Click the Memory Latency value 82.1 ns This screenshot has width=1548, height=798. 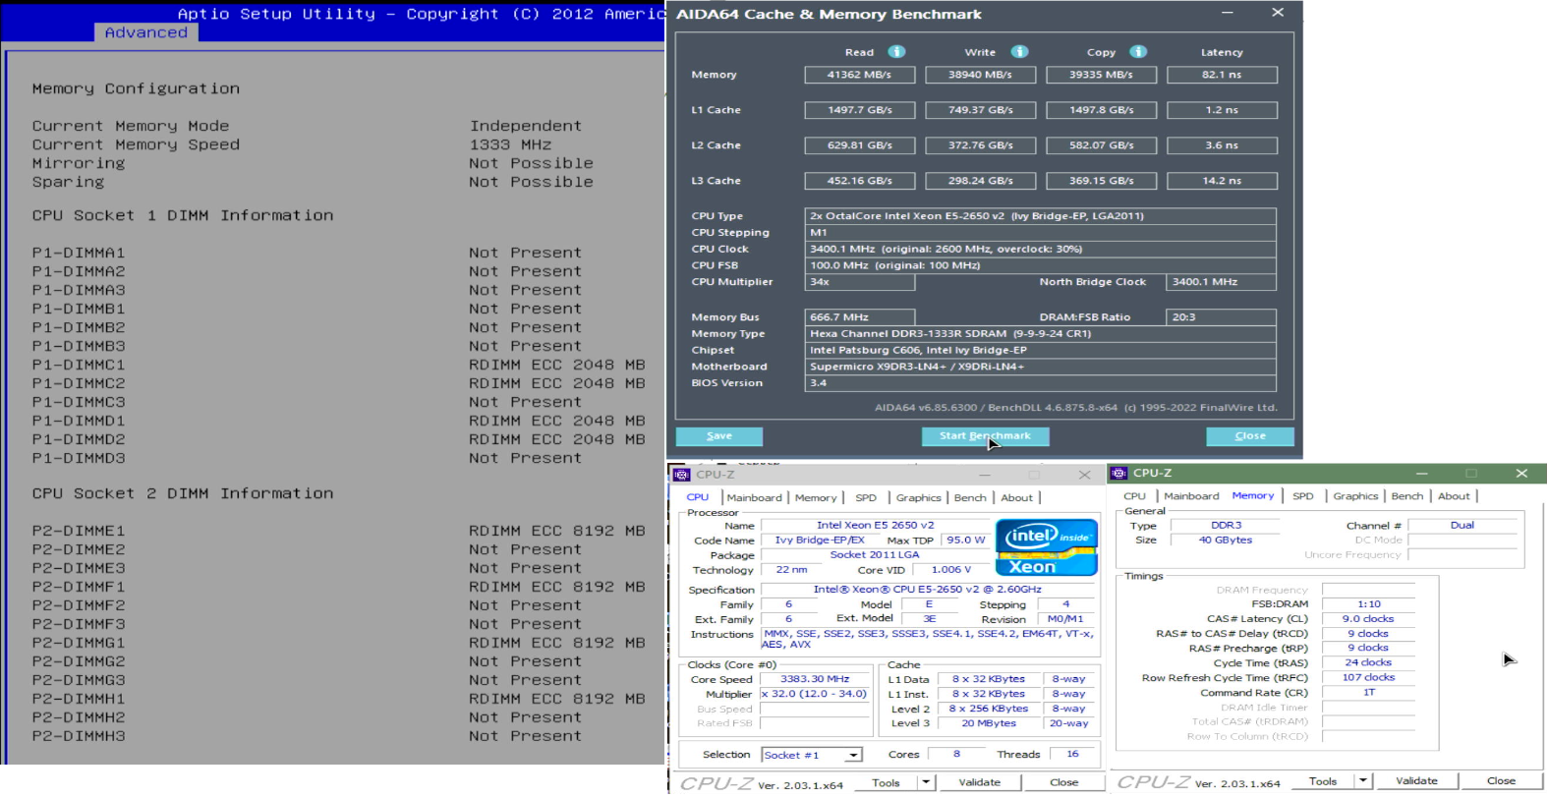(1222, 75)
